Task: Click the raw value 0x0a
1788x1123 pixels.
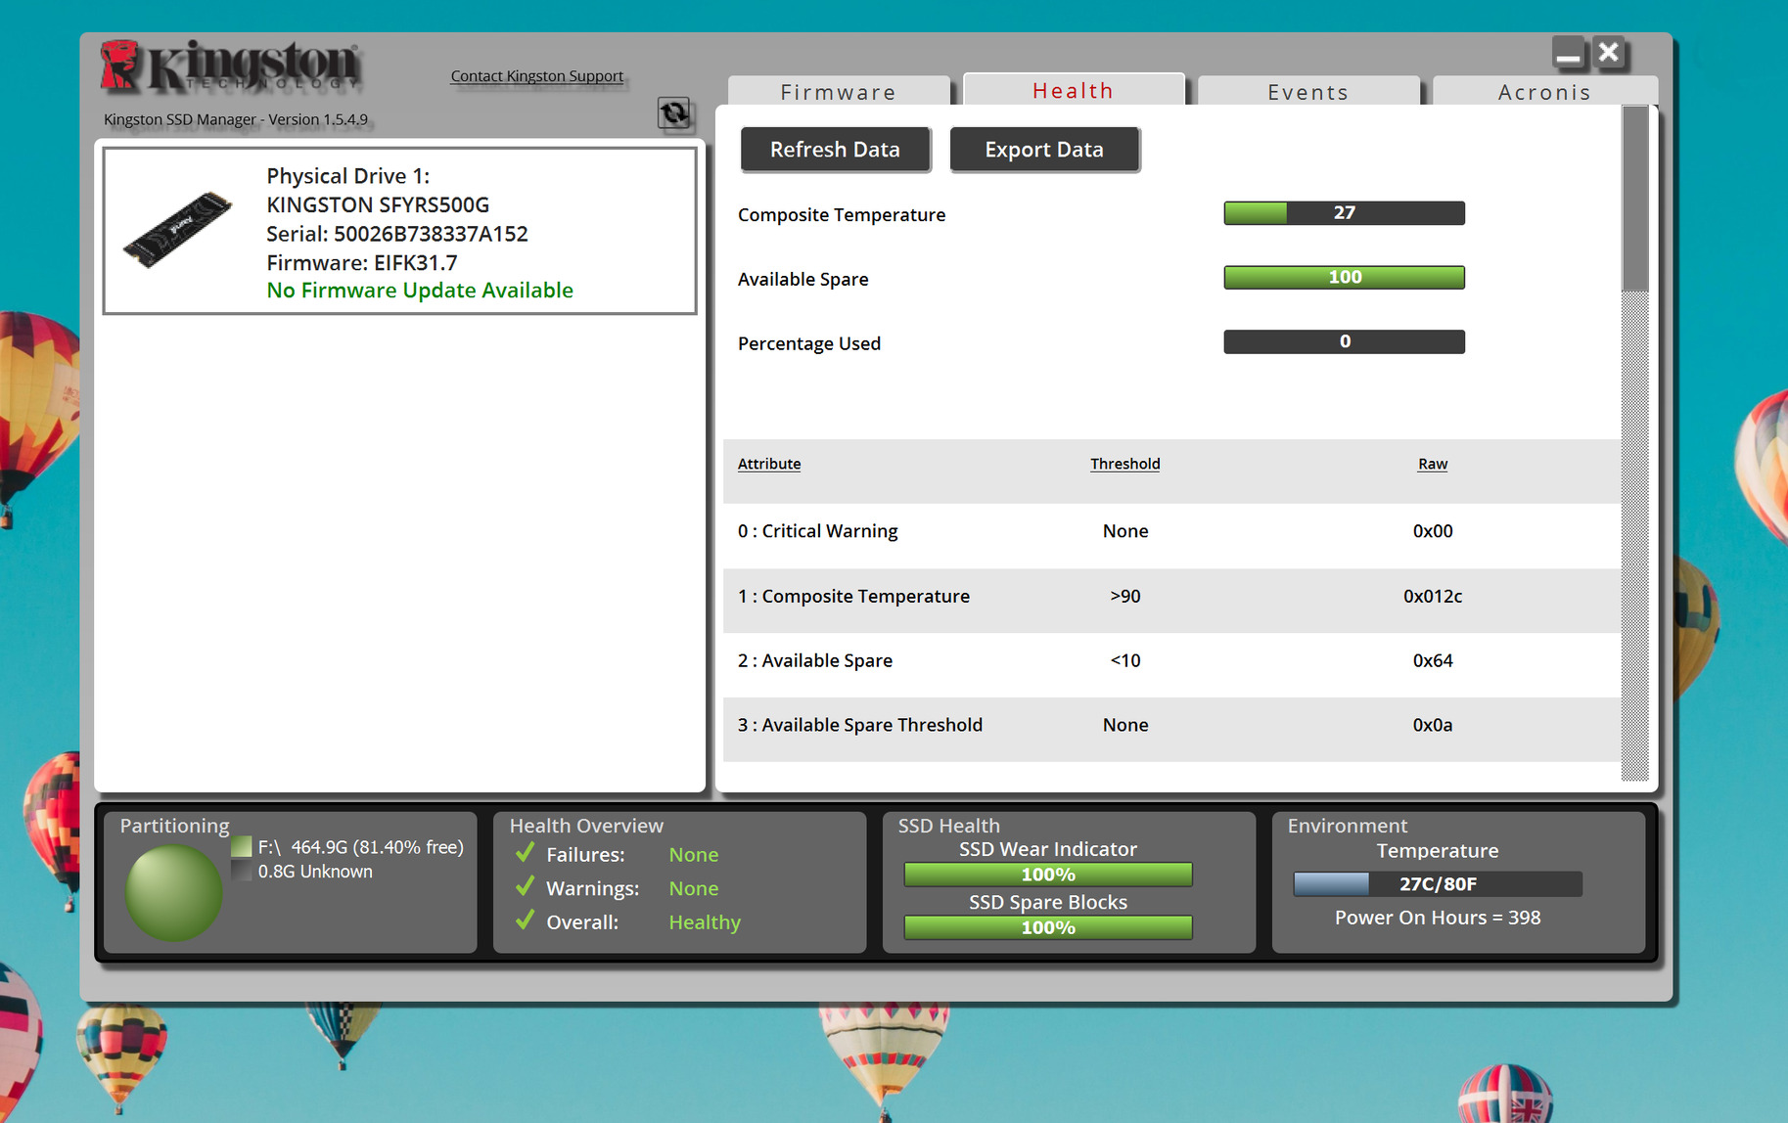Action: 1433,725
